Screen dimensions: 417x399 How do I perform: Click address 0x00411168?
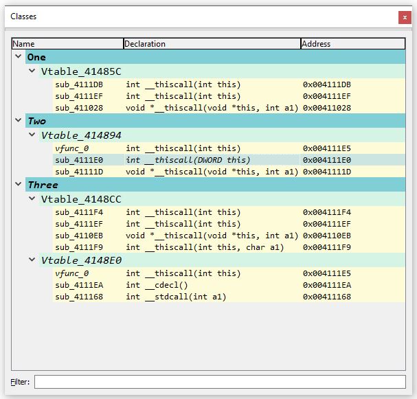327,297
